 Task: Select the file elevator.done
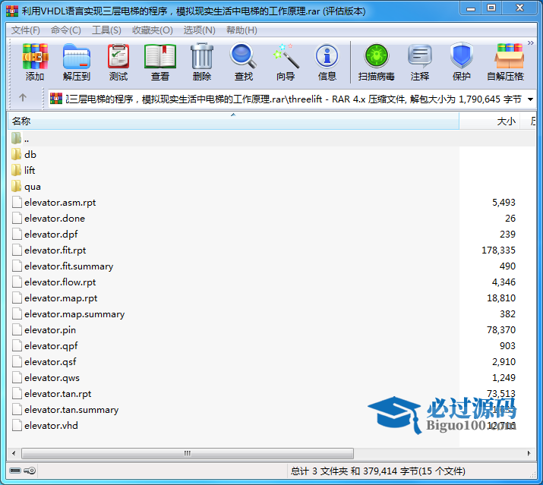(55, 218)
